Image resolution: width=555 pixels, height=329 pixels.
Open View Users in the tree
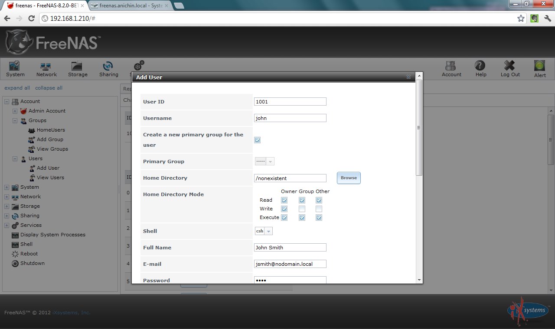point(50,177)
